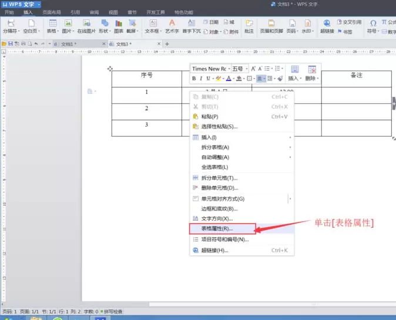Toggle underline in the mini toolbar
Image resolution: width=396 pixels, height=320 pixels.
click(x=208, y=79)
